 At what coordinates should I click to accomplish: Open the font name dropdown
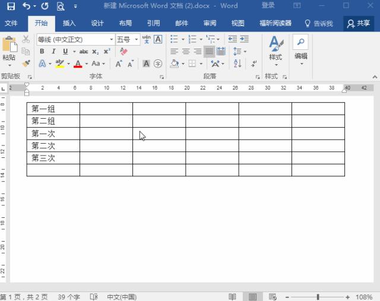pyautogui.click(x=112, y=39)
